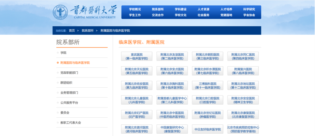This screenshot has width=315, height=136.
Task: Open 附属北京潞河医院 button
Action: pos(136,129)
